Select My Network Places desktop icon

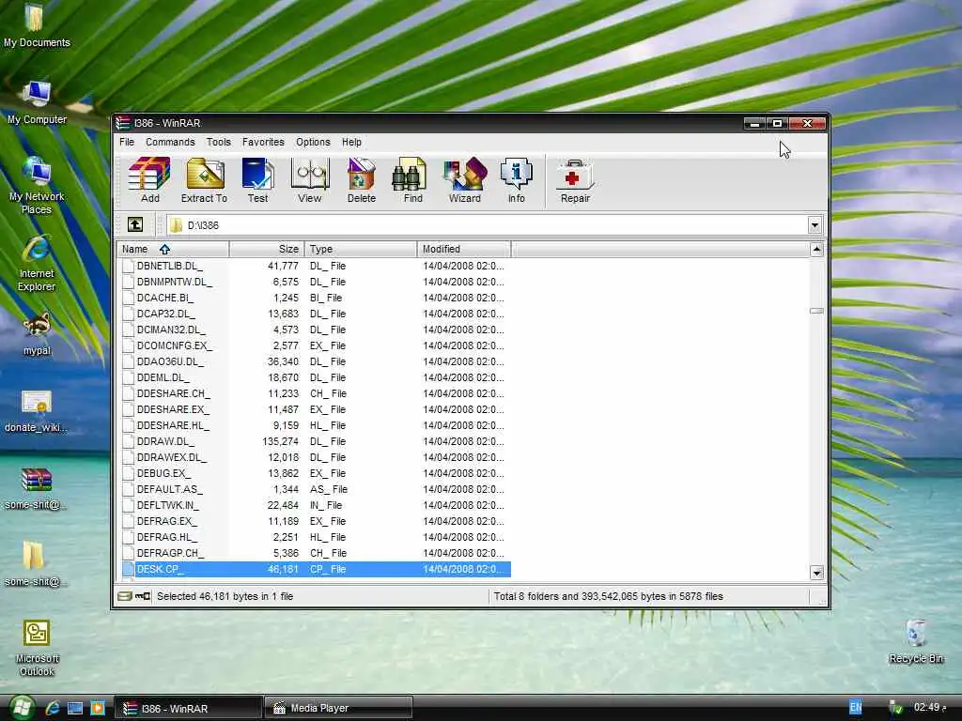click(37, 186)
